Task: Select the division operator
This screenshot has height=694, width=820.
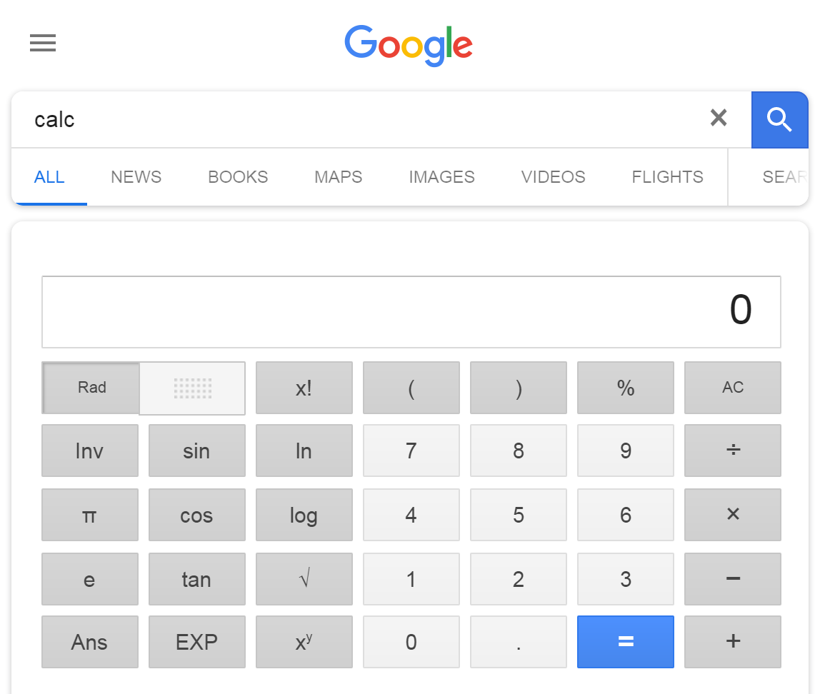Action: 732,451
